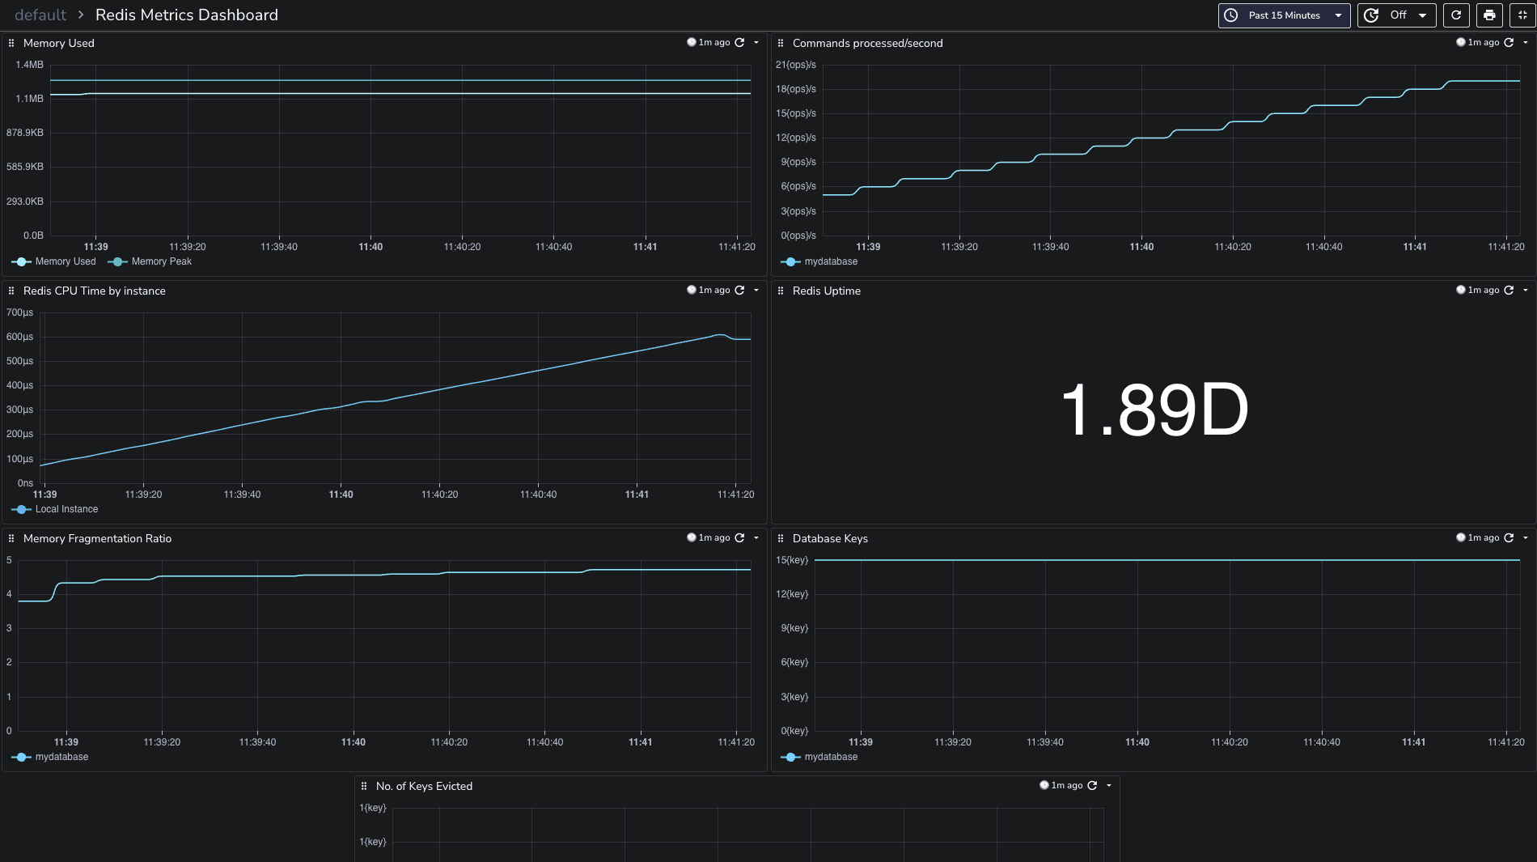Image resolution: width=1537 pixels, height=862 pixels.
Task: Toggle Memory Used series in legend
Action: pos(65,262)
